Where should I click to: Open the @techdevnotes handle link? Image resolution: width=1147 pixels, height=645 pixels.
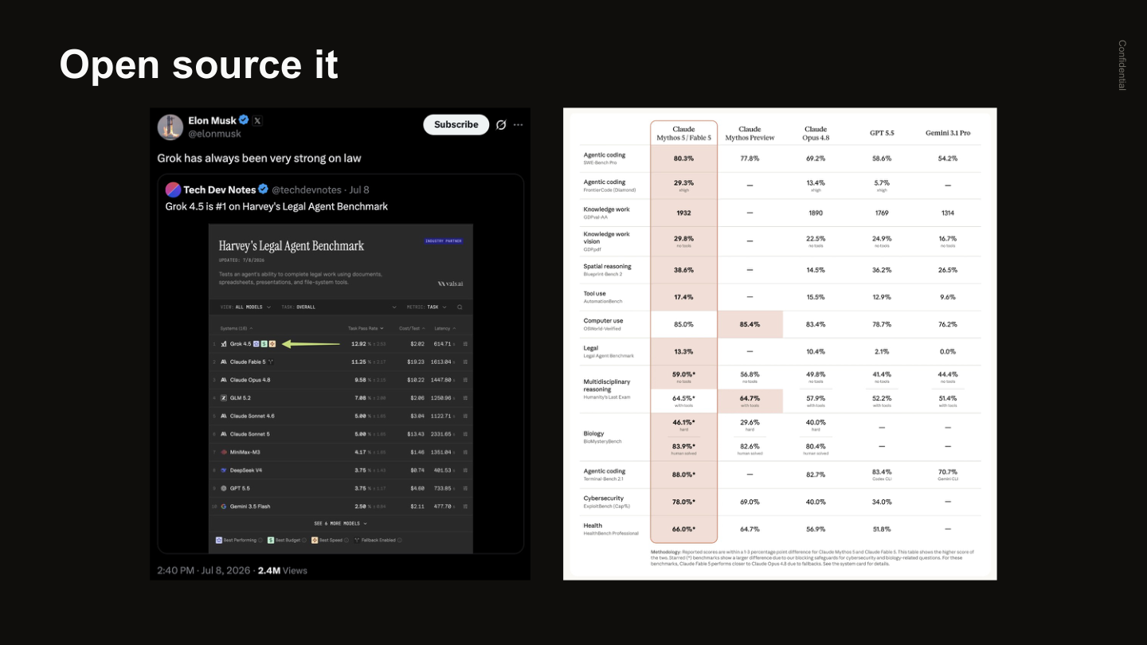307,190
